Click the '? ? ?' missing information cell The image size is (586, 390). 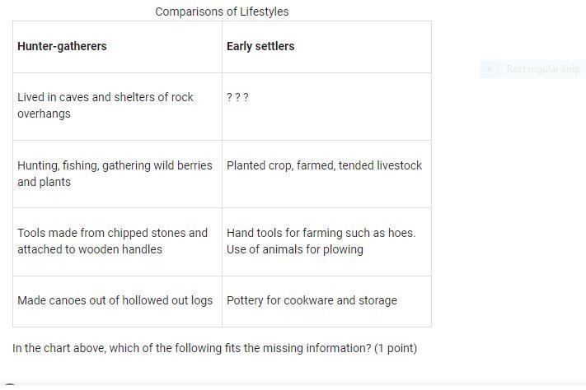point(237,97)
